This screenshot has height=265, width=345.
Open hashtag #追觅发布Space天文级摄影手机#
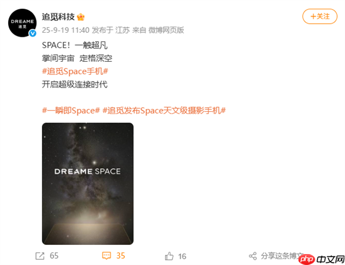click(x=164, y=110)
